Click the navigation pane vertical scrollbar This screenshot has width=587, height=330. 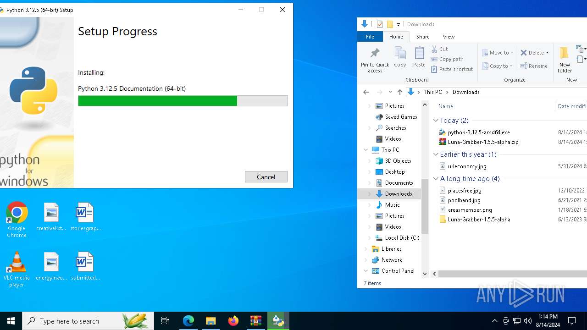pyautogui.click(x=425, y=206)
